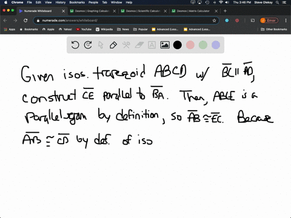Open the Wi-Fi status menu

point(221,2)
